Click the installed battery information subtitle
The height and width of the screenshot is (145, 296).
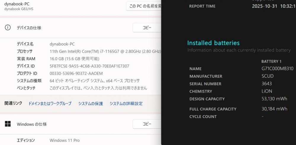pos(239,50)
